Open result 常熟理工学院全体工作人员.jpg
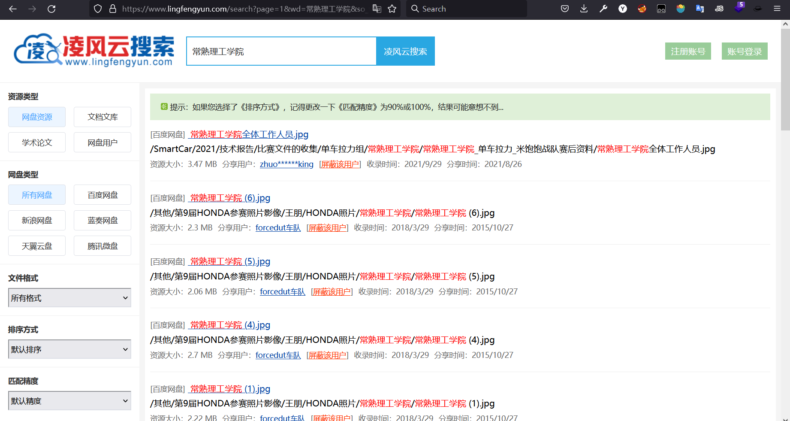Screen dimensions: 790x421 coord(249,134)
